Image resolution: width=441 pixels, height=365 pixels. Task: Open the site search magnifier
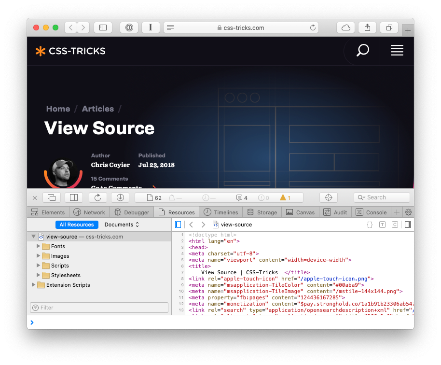point(362,51)
